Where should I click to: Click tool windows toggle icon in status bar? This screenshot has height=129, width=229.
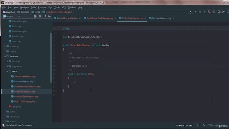pyautogui.click(x=3, y=125)
